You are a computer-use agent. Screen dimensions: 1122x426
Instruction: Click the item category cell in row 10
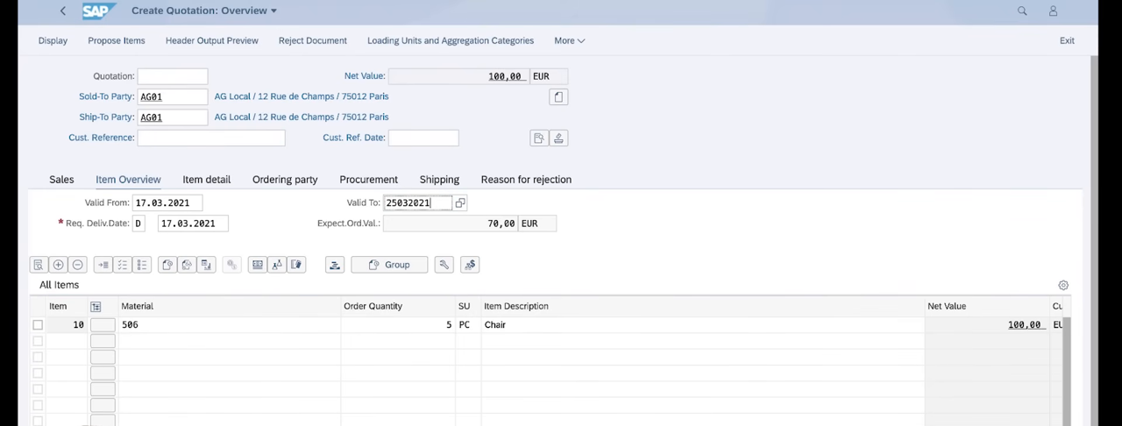103,325
